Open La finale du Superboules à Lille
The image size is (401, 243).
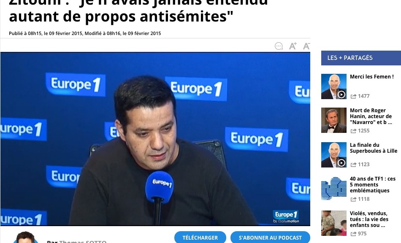click(x=374, y=148)
